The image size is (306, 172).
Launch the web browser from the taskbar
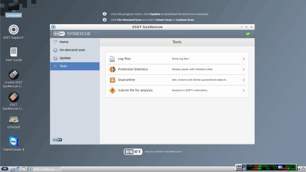coord(18,169)
